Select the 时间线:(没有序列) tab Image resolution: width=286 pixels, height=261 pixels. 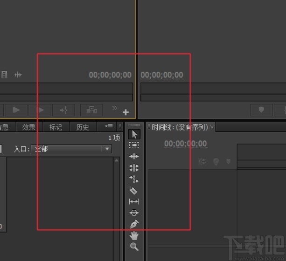point(180,127)
